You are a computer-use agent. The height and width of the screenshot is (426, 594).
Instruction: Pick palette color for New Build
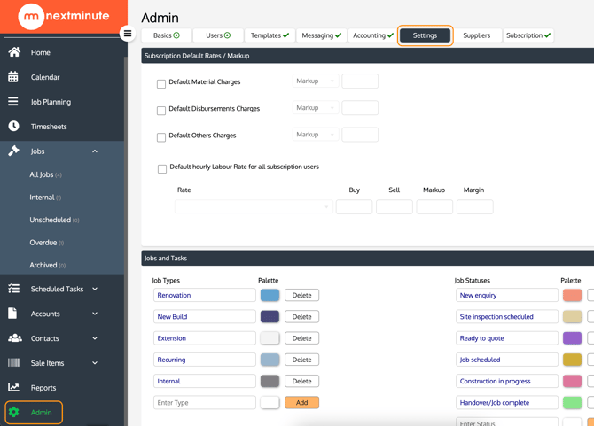270,316
